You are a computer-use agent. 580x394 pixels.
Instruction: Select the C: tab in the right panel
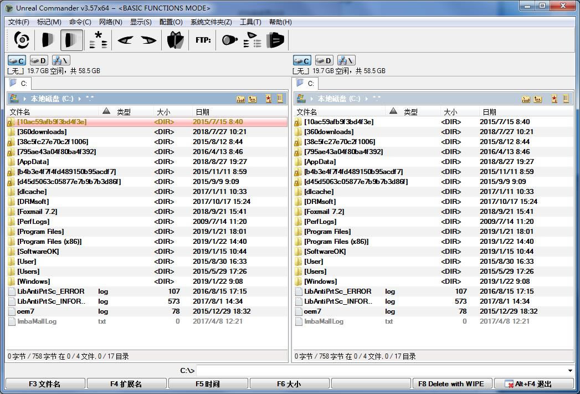click(x=306, y=83)
